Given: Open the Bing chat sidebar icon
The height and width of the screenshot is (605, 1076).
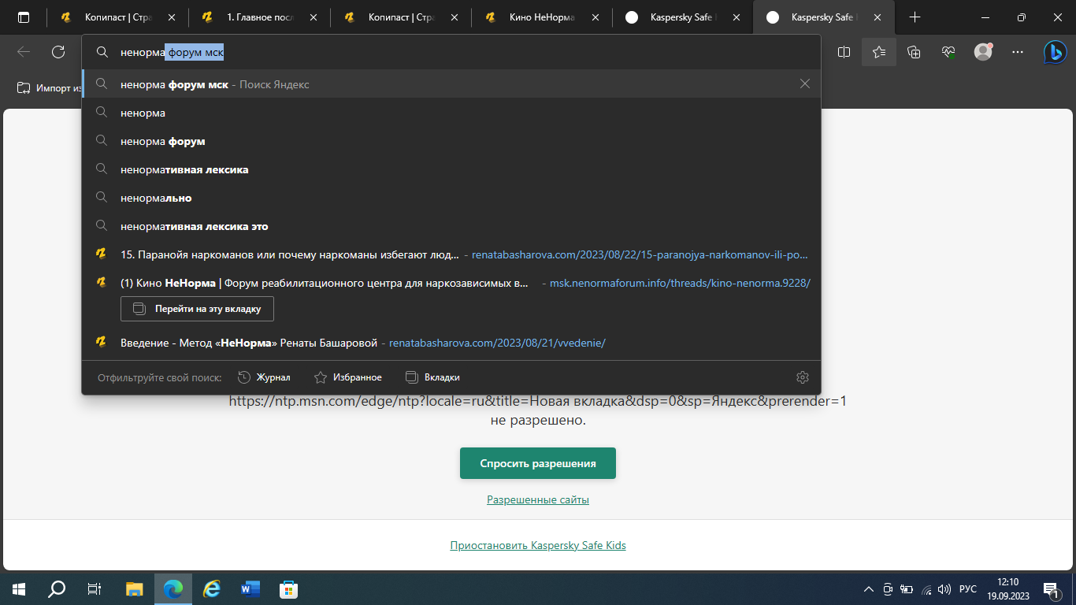Looking at the screenshot, I should pyautogui.click(x=1055, y=52).
